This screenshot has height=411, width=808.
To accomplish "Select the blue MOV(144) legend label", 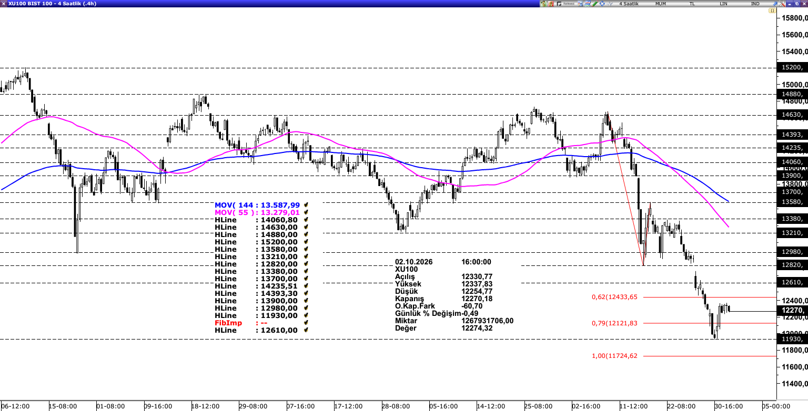I will coord(257,205).
